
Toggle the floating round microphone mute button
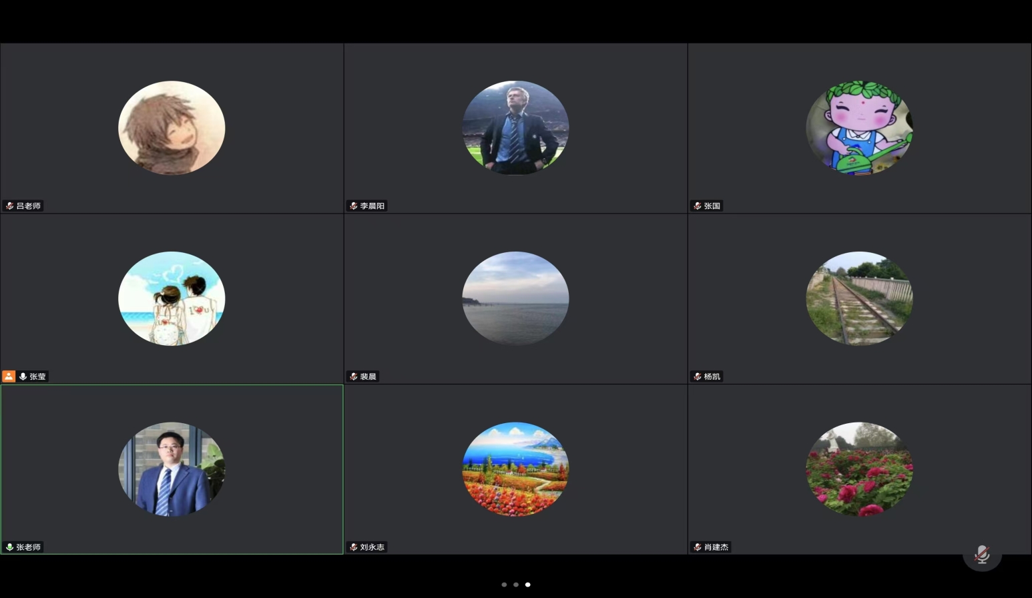point(982,554)
